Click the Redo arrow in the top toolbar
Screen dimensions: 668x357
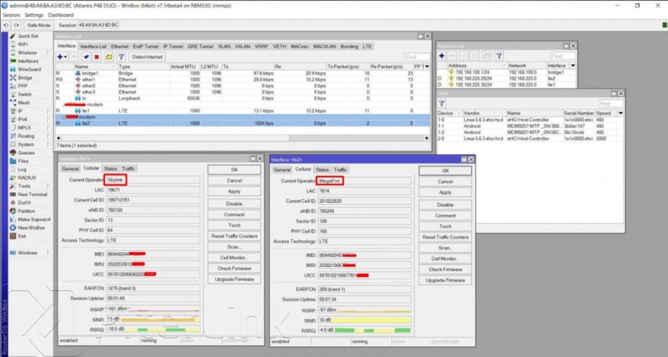(x=17, y=25)
